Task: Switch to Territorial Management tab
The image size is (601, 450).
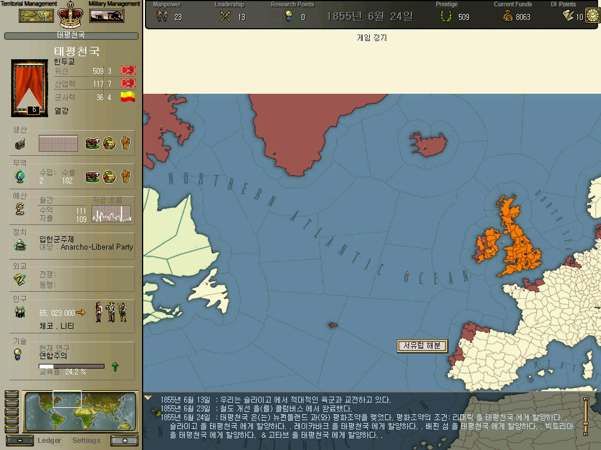Action: point(29,4)
